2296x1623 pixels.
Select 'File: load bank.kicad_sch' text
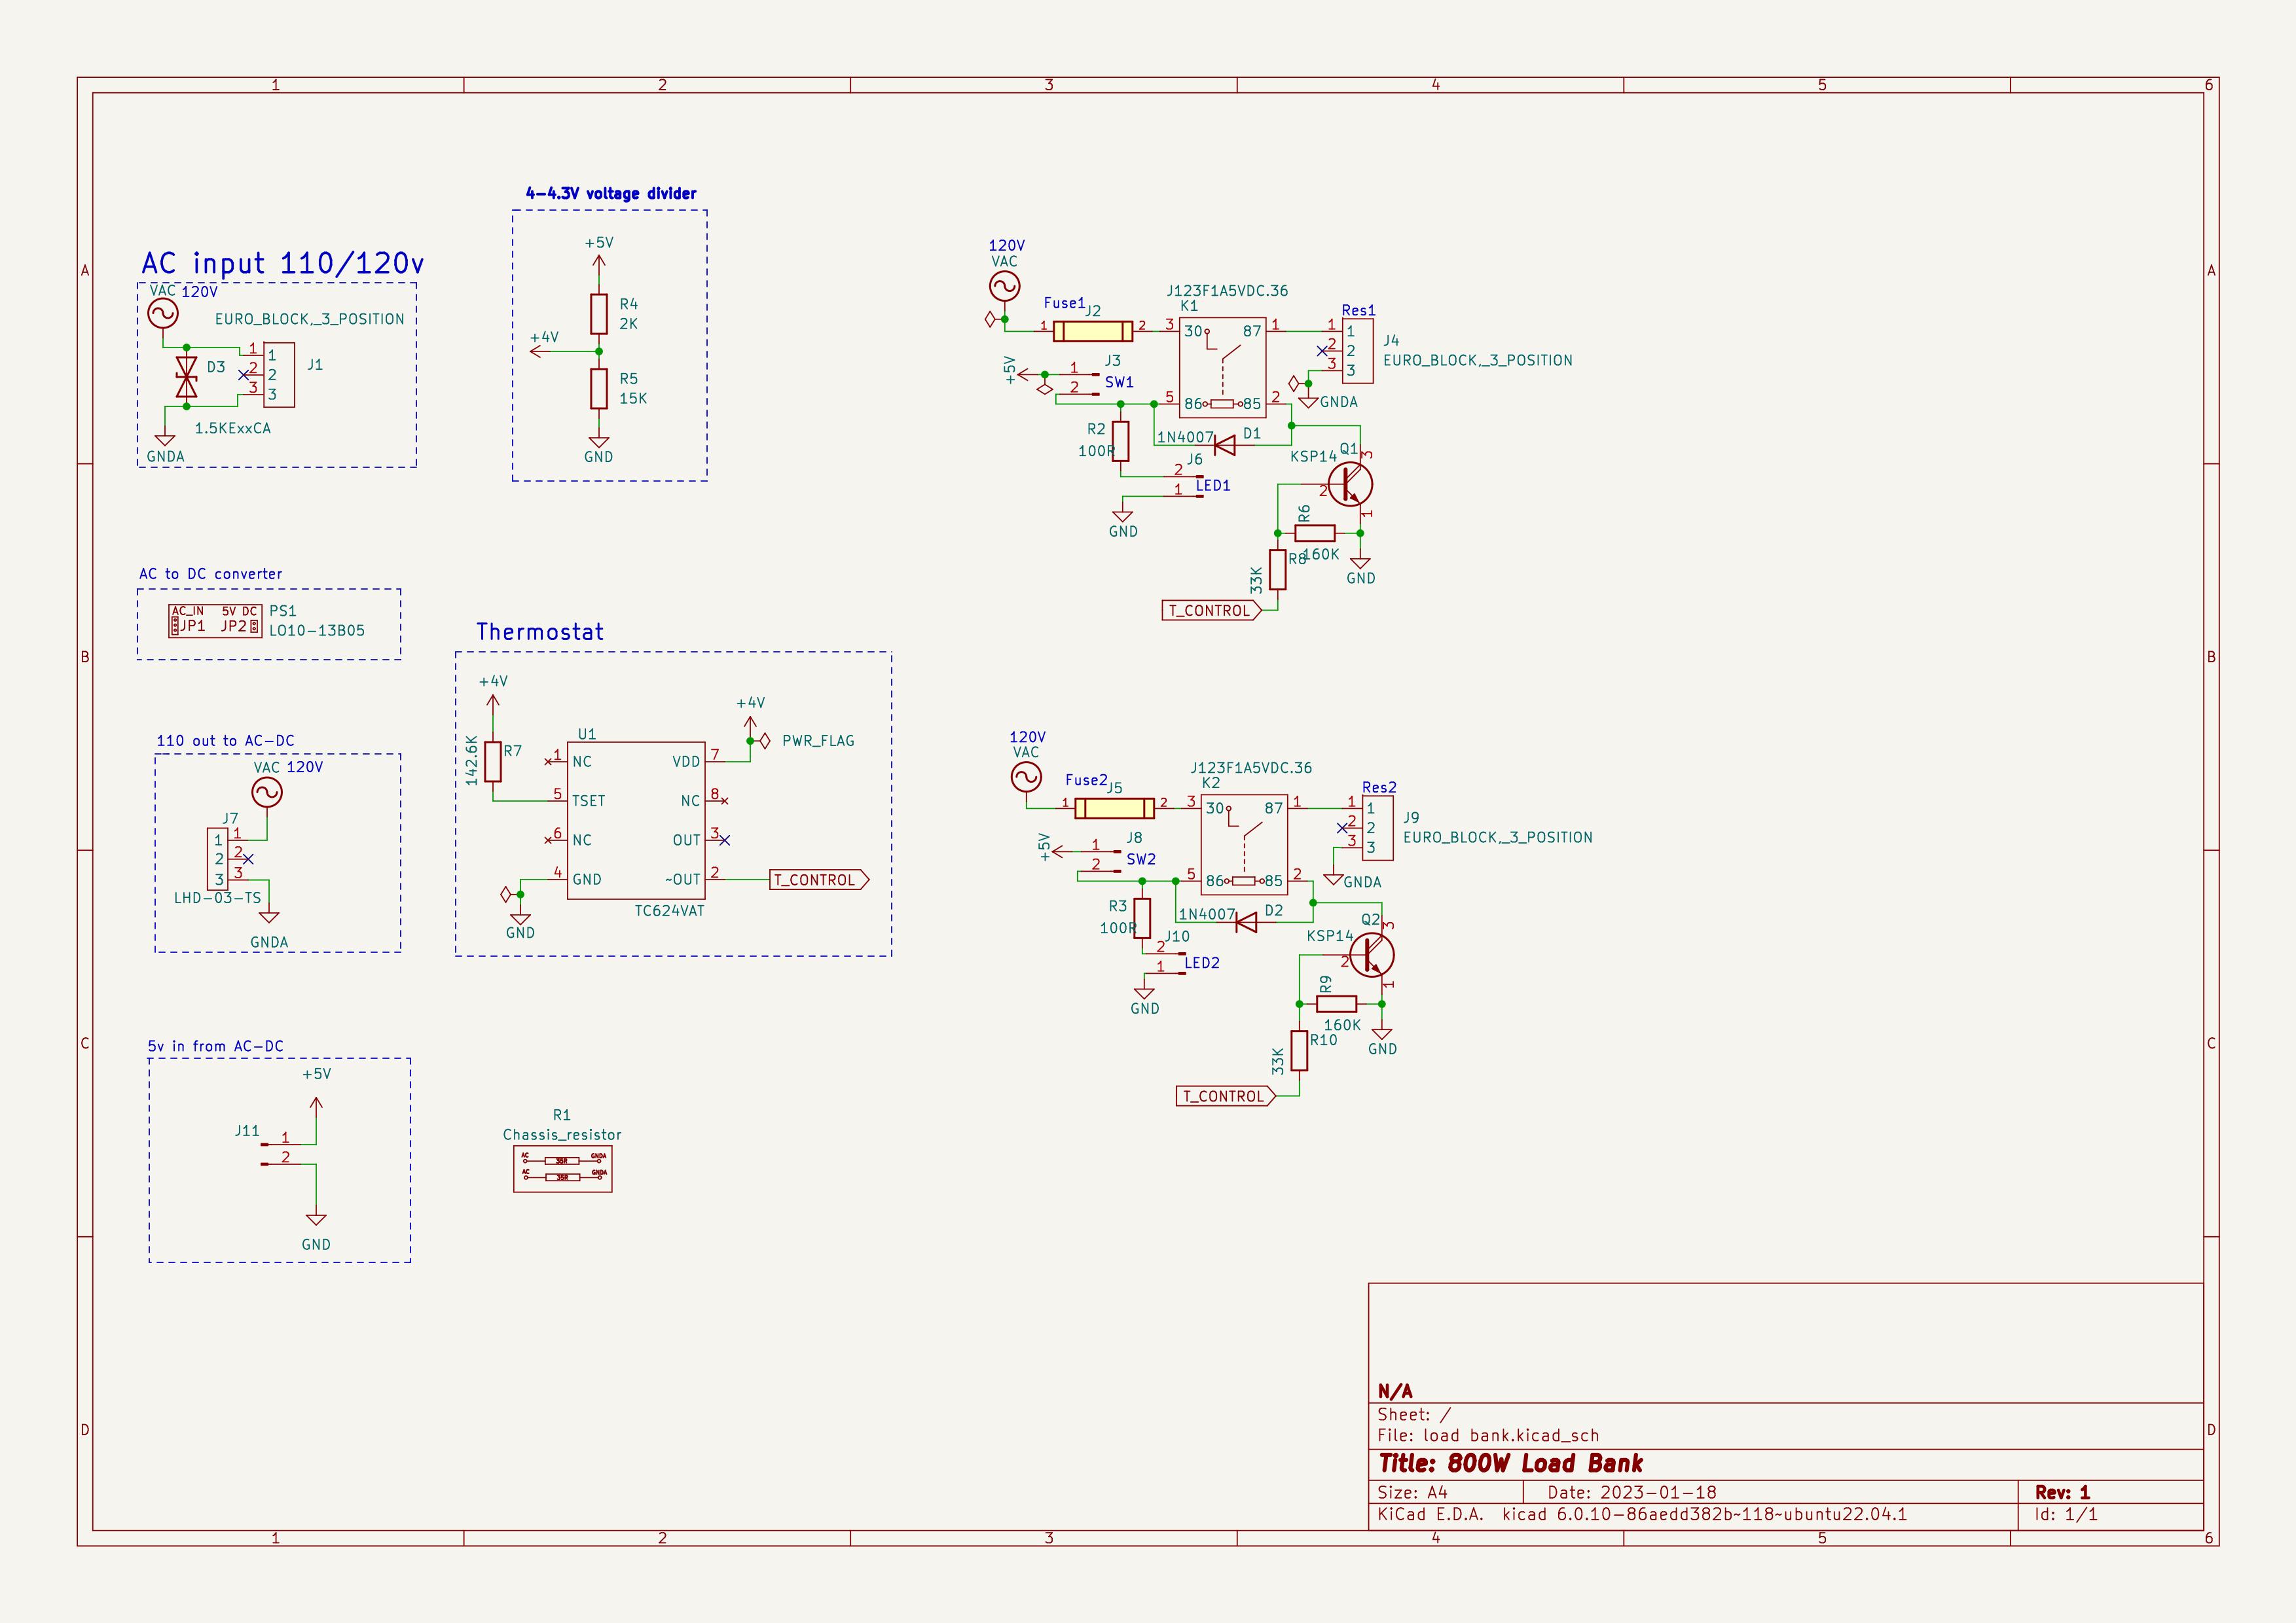(x=1488, y=1435)
